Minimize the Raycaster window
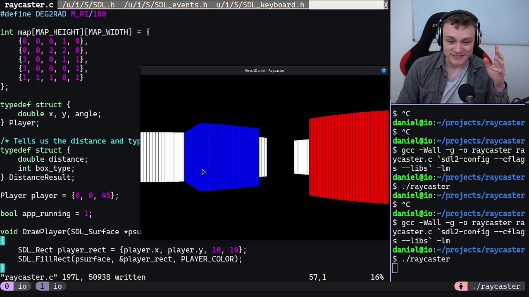 pyautogui.click(x=376, y=71)
